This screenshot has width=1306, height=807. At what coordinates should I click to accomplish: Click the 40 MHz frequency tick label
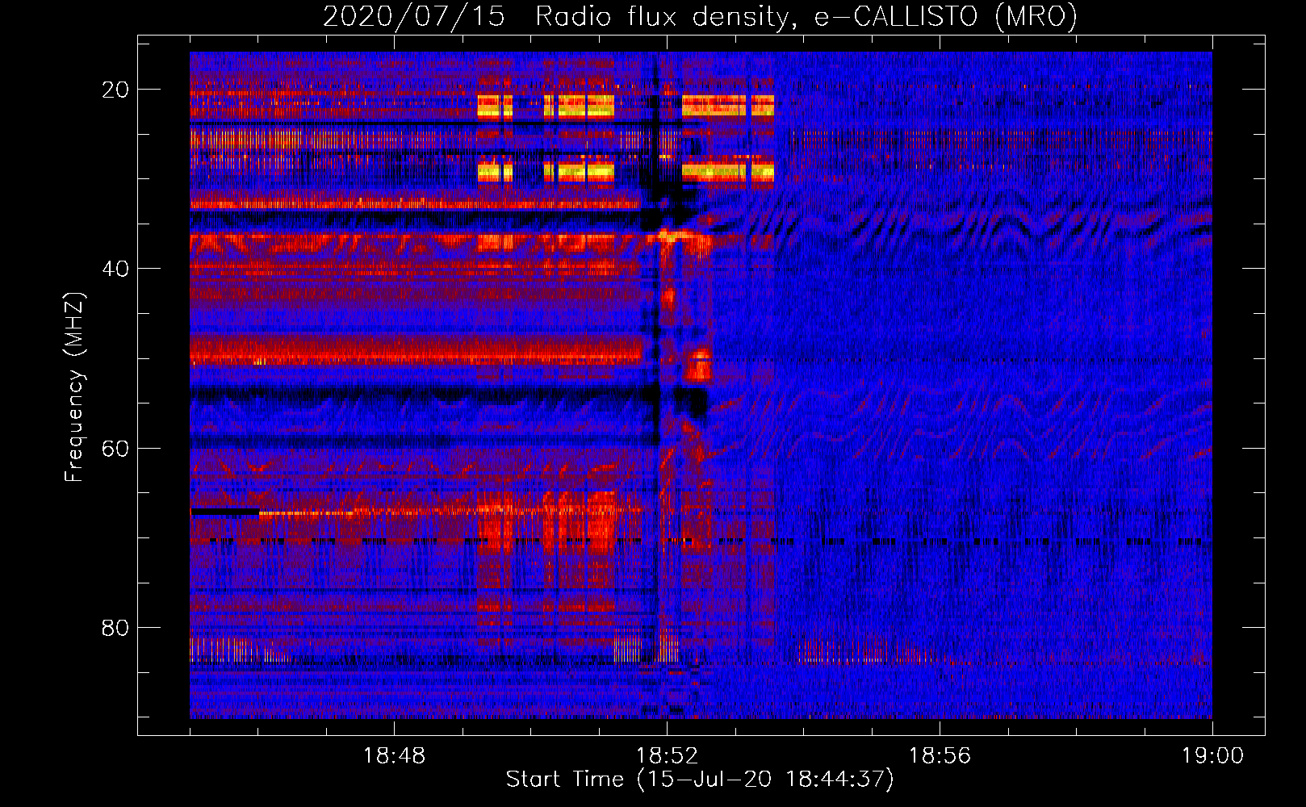(x=115, y=269)
